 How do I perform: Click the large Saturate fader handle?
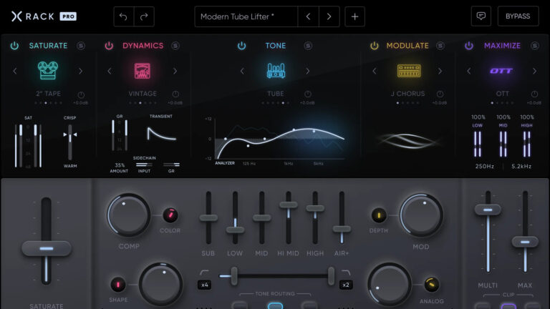point(47,248)
